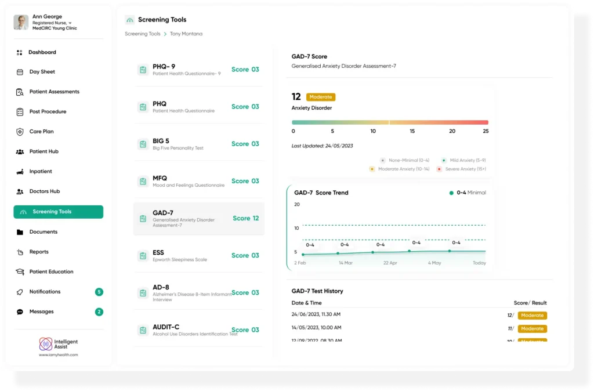Click the Patient Education graduation cap icon
The width and height of the screenshot is (594, 391).
[x=20, y=271]
